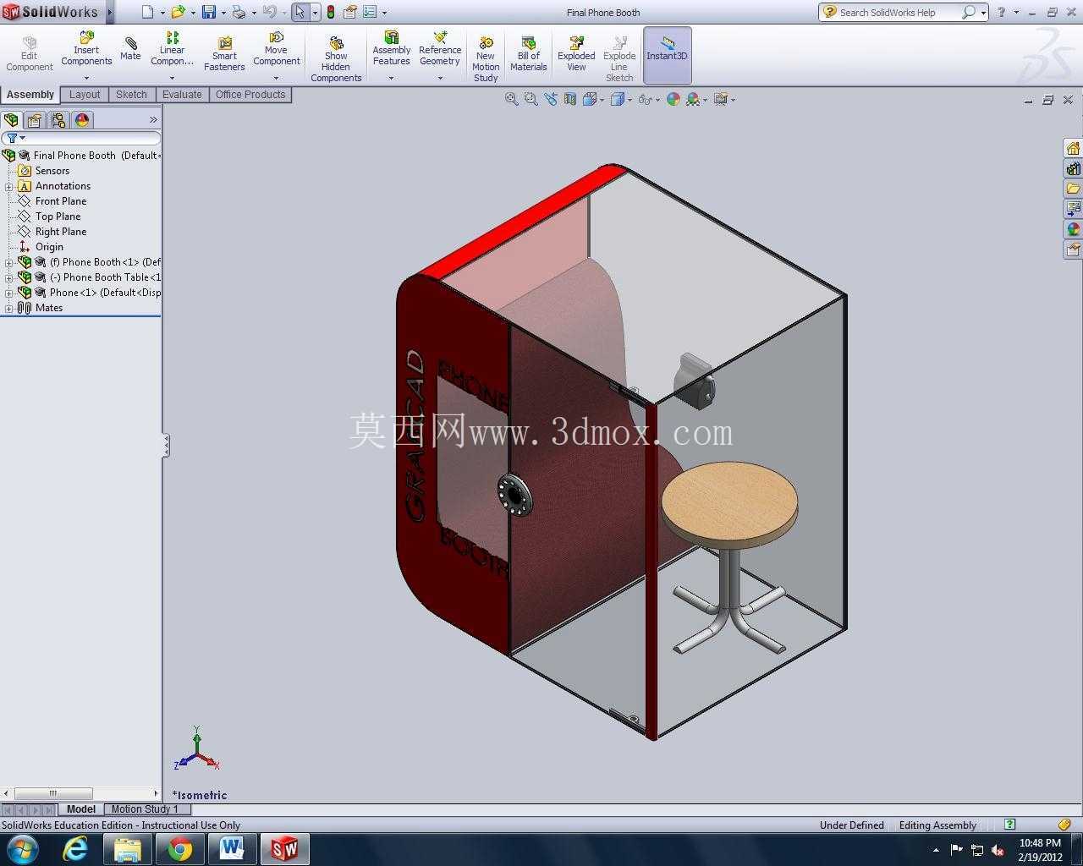Open the File Properties icon in the top toolbar
The image size is (1083, 866).
click(349, 12)
